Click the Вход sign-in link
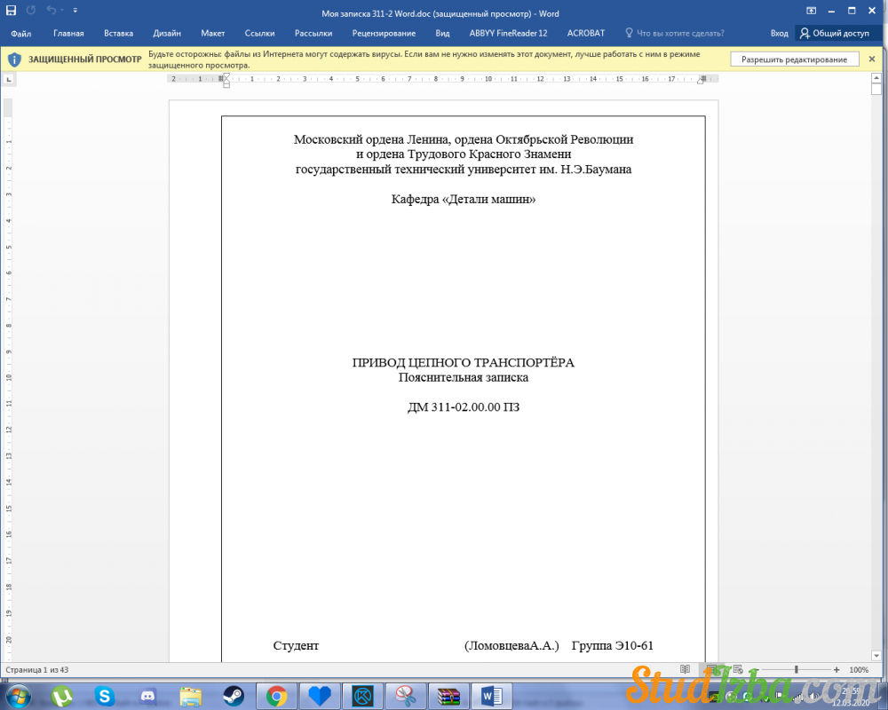Screen dimensions: 888x710 [779, 33]
